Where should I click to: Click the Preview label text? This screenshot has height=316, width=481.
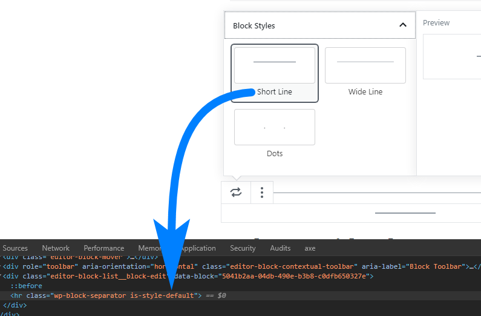point(436,23)
